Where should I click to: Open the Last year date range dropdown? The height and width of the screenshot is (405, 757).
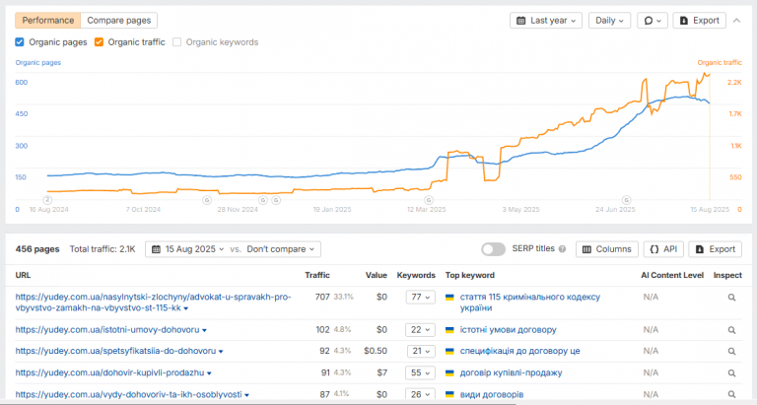[x=546, y=21]
